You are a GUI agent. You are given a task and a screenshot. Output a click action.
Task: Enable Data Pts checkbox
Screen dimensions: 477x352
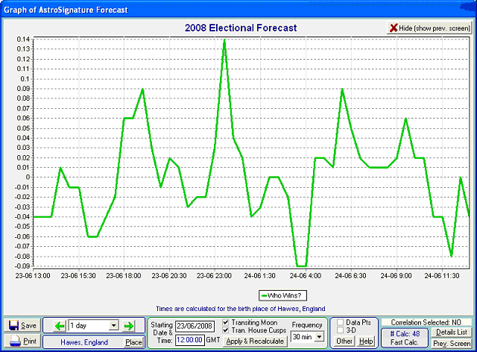[340, 322]
